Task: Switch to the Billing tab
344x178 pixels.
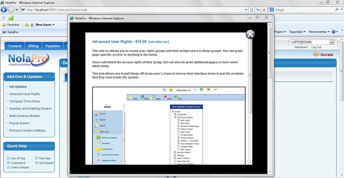Action: 33,46
